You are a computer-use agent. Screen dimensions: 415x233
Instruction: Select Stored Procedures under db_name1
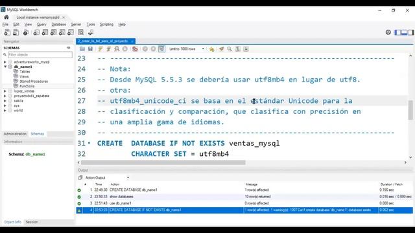(34, 82)
